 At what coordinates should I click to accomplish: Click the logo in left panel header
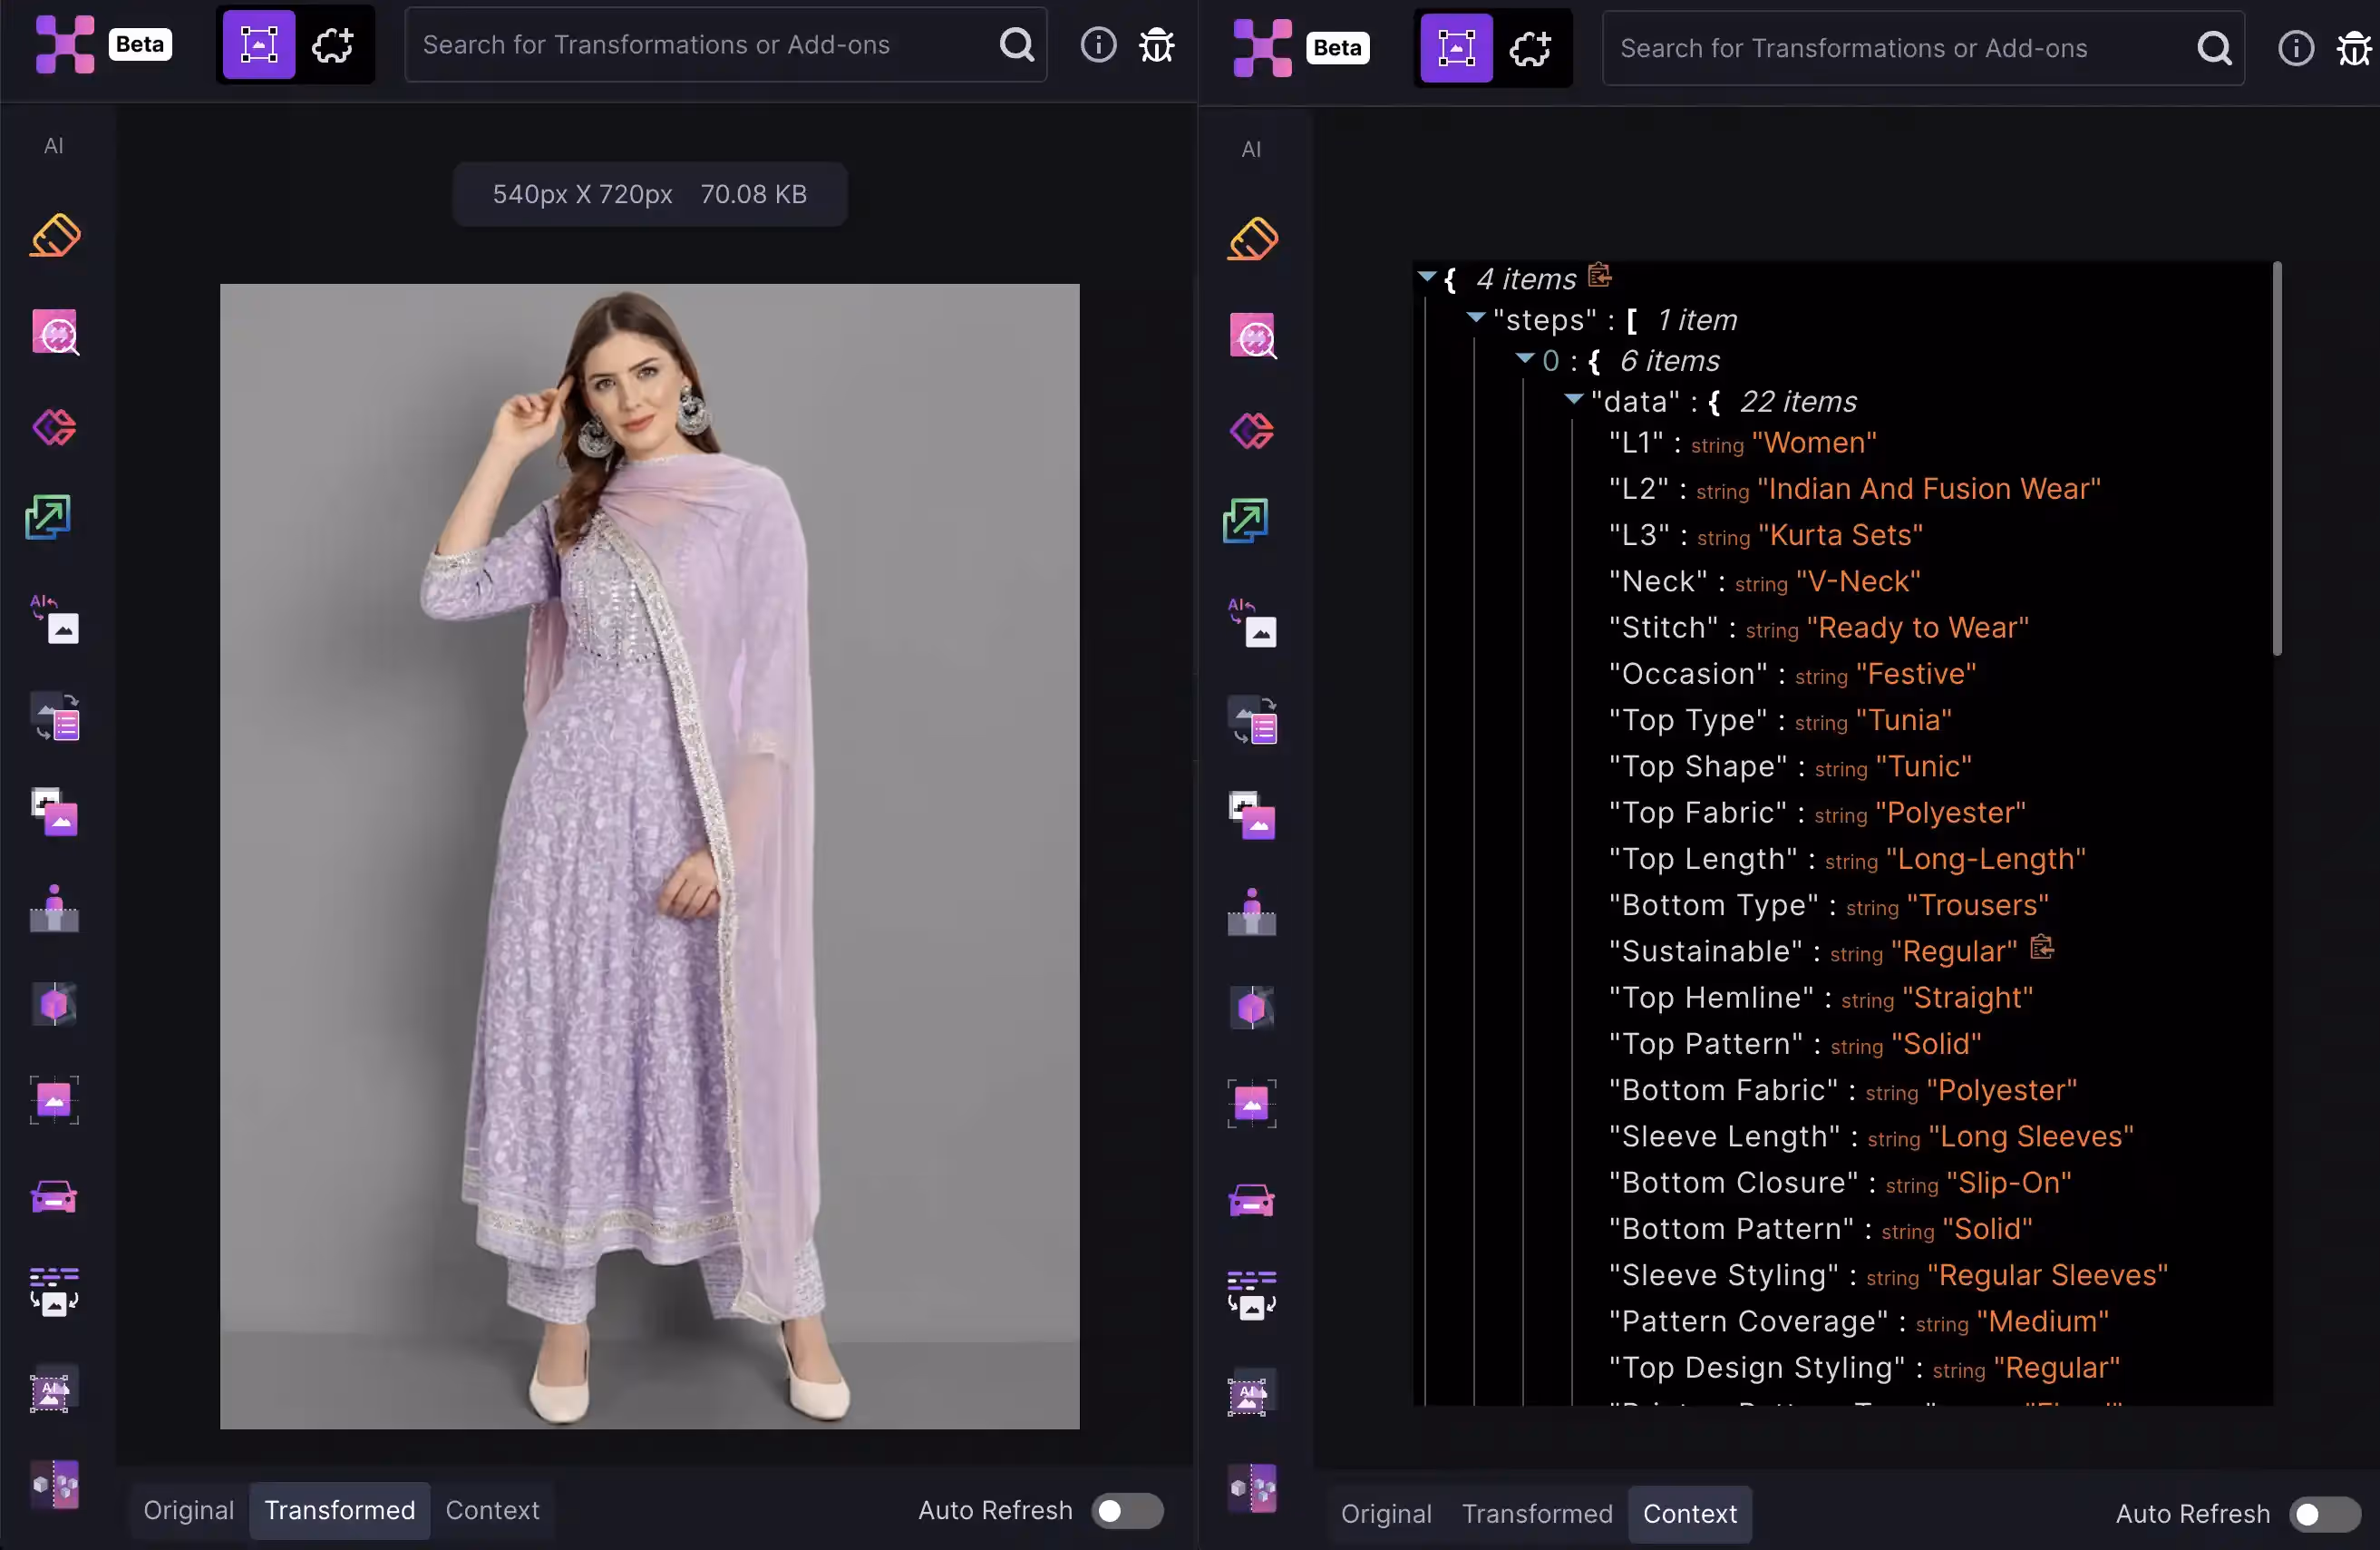(x=65, y=45)
